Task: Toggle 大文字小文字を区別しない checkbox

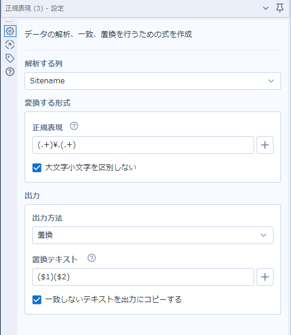Action: tap(37, 168)
